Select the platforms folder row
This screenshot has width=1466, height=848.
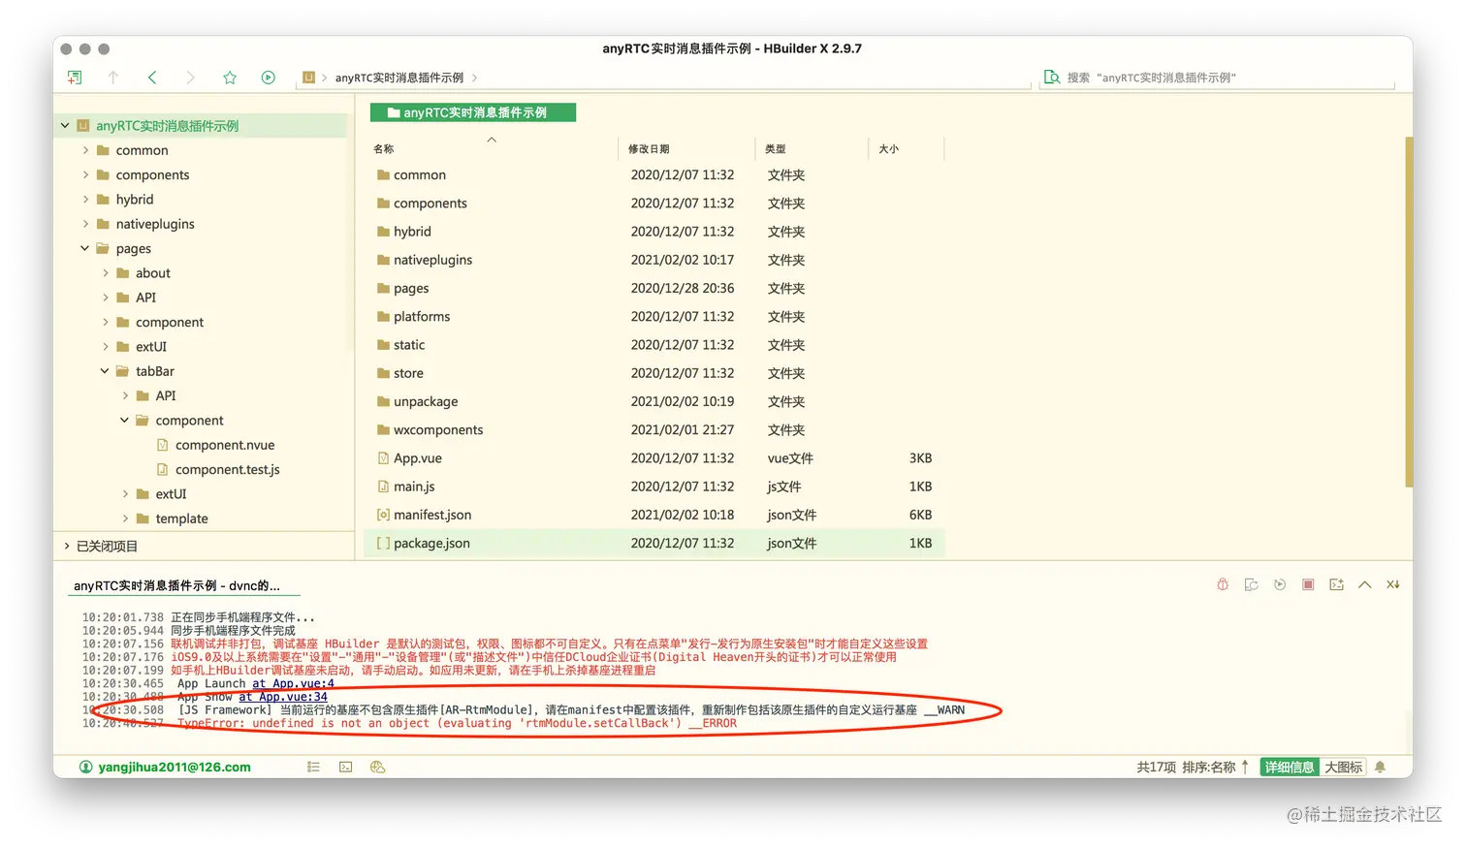coord(654,317)
